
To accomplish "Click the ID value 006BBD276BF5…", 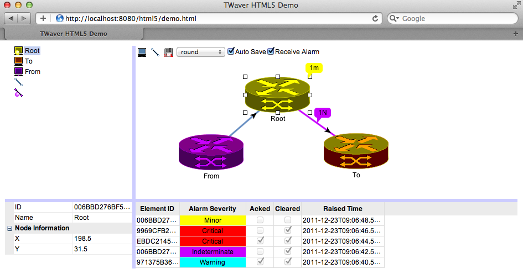I will tap(102, 207).
